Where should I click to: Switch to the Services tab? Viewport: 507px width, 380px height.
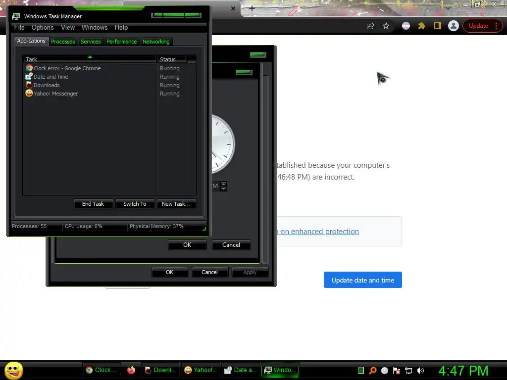pyautogui.click(x=91, y=42)
